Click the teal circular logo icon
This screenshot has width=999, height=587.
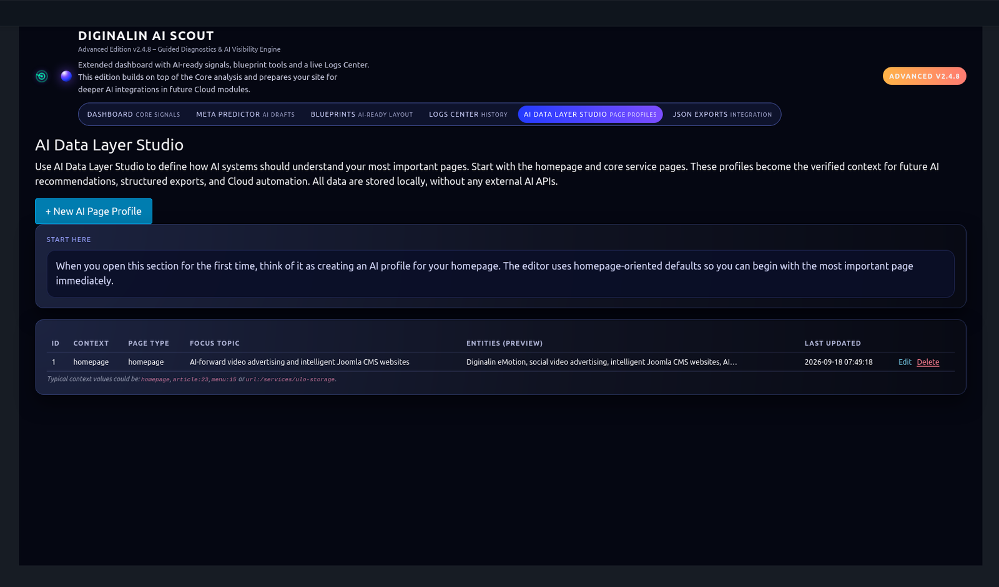point(42,76)
